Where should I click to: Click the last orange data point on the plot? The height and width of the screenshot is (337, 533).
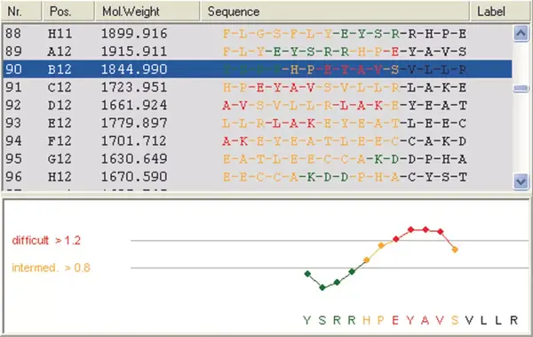455,250
